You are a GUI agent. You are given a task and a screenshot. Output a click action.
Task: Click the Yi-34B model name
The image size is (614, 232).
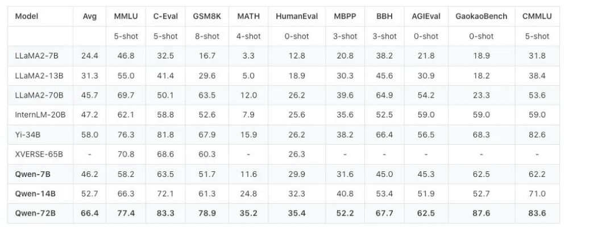click(x=28, y=134)
